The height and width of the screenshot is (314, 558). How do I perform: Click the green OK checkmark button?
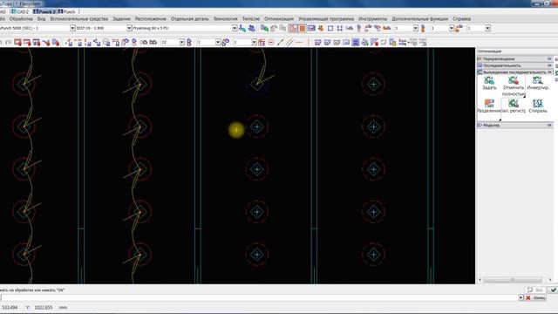[552, 290]
